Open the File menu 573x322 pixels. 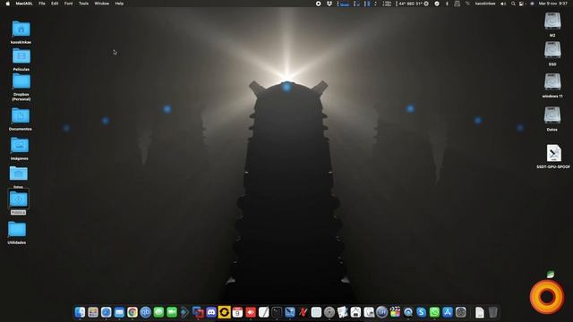tap(42, 4)
